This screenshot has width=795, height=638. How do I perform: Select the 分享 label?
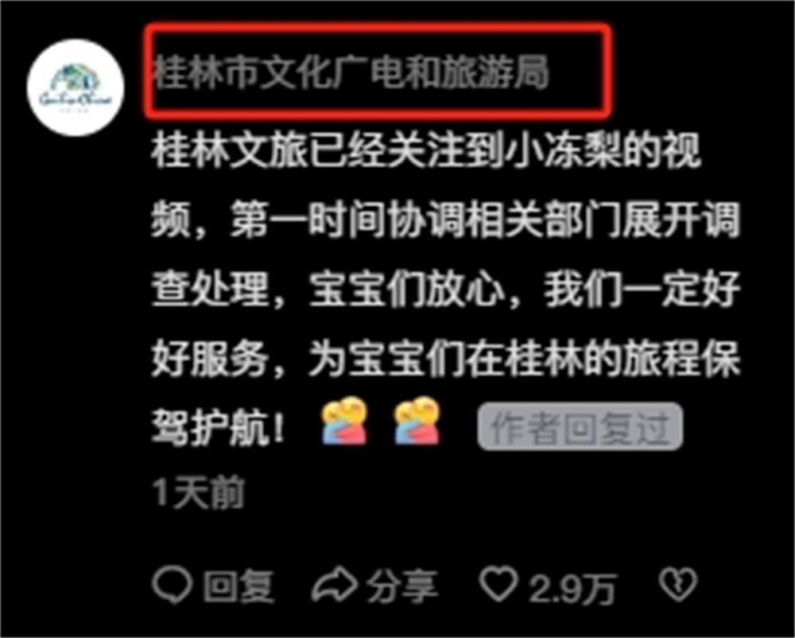[x=402, y=587]
